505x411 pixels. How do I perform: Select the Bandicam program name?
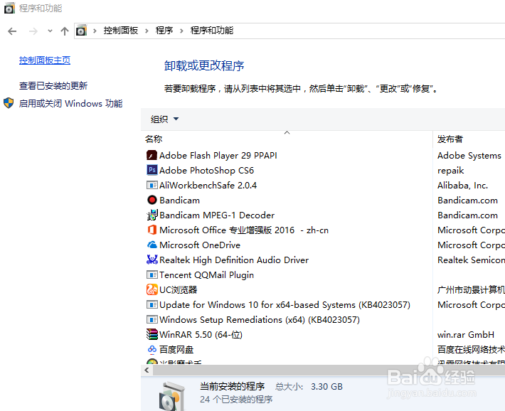pyautogui.click(x=179, y=200)
